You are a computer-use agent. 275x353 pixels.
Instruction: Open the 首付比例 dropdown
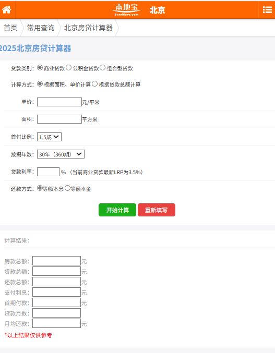(50, 137)
